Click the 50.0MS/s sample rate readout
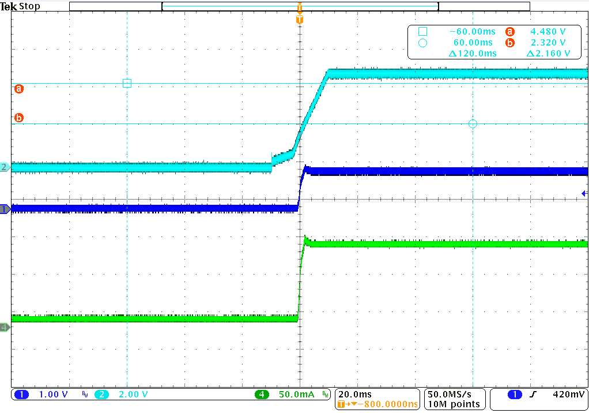The image size is (589, 413). (453, 395)
